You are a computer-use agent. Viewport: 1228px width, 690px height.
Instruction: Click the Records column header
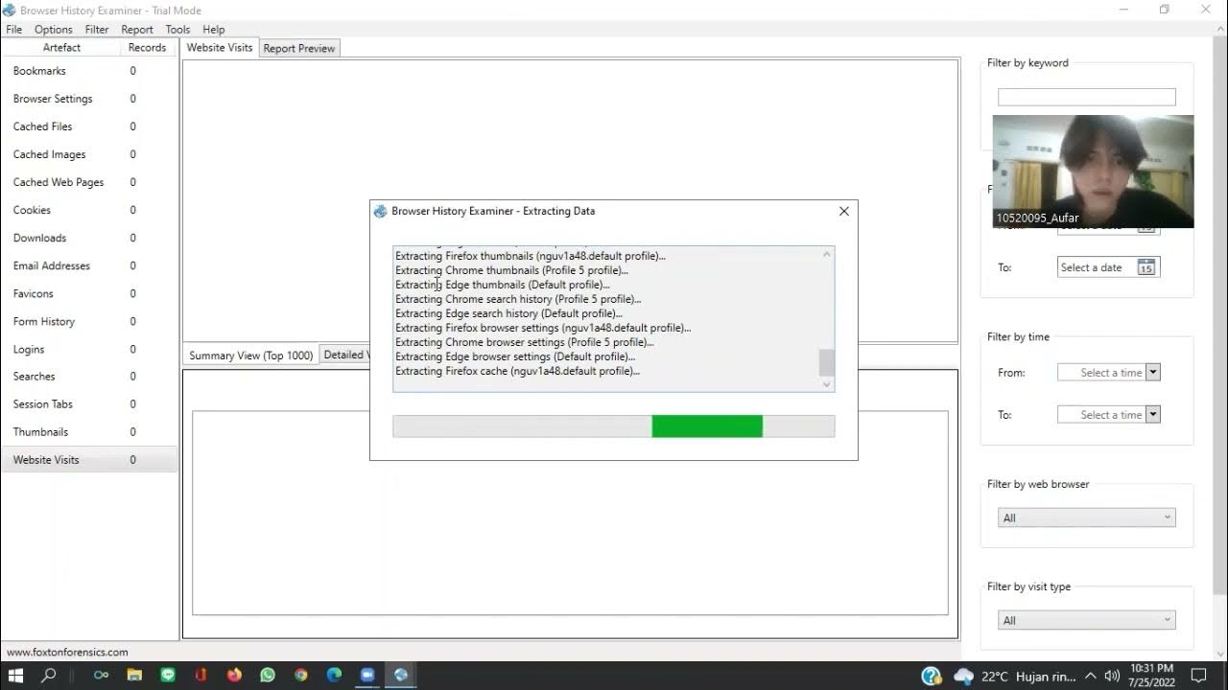(147, 47)
